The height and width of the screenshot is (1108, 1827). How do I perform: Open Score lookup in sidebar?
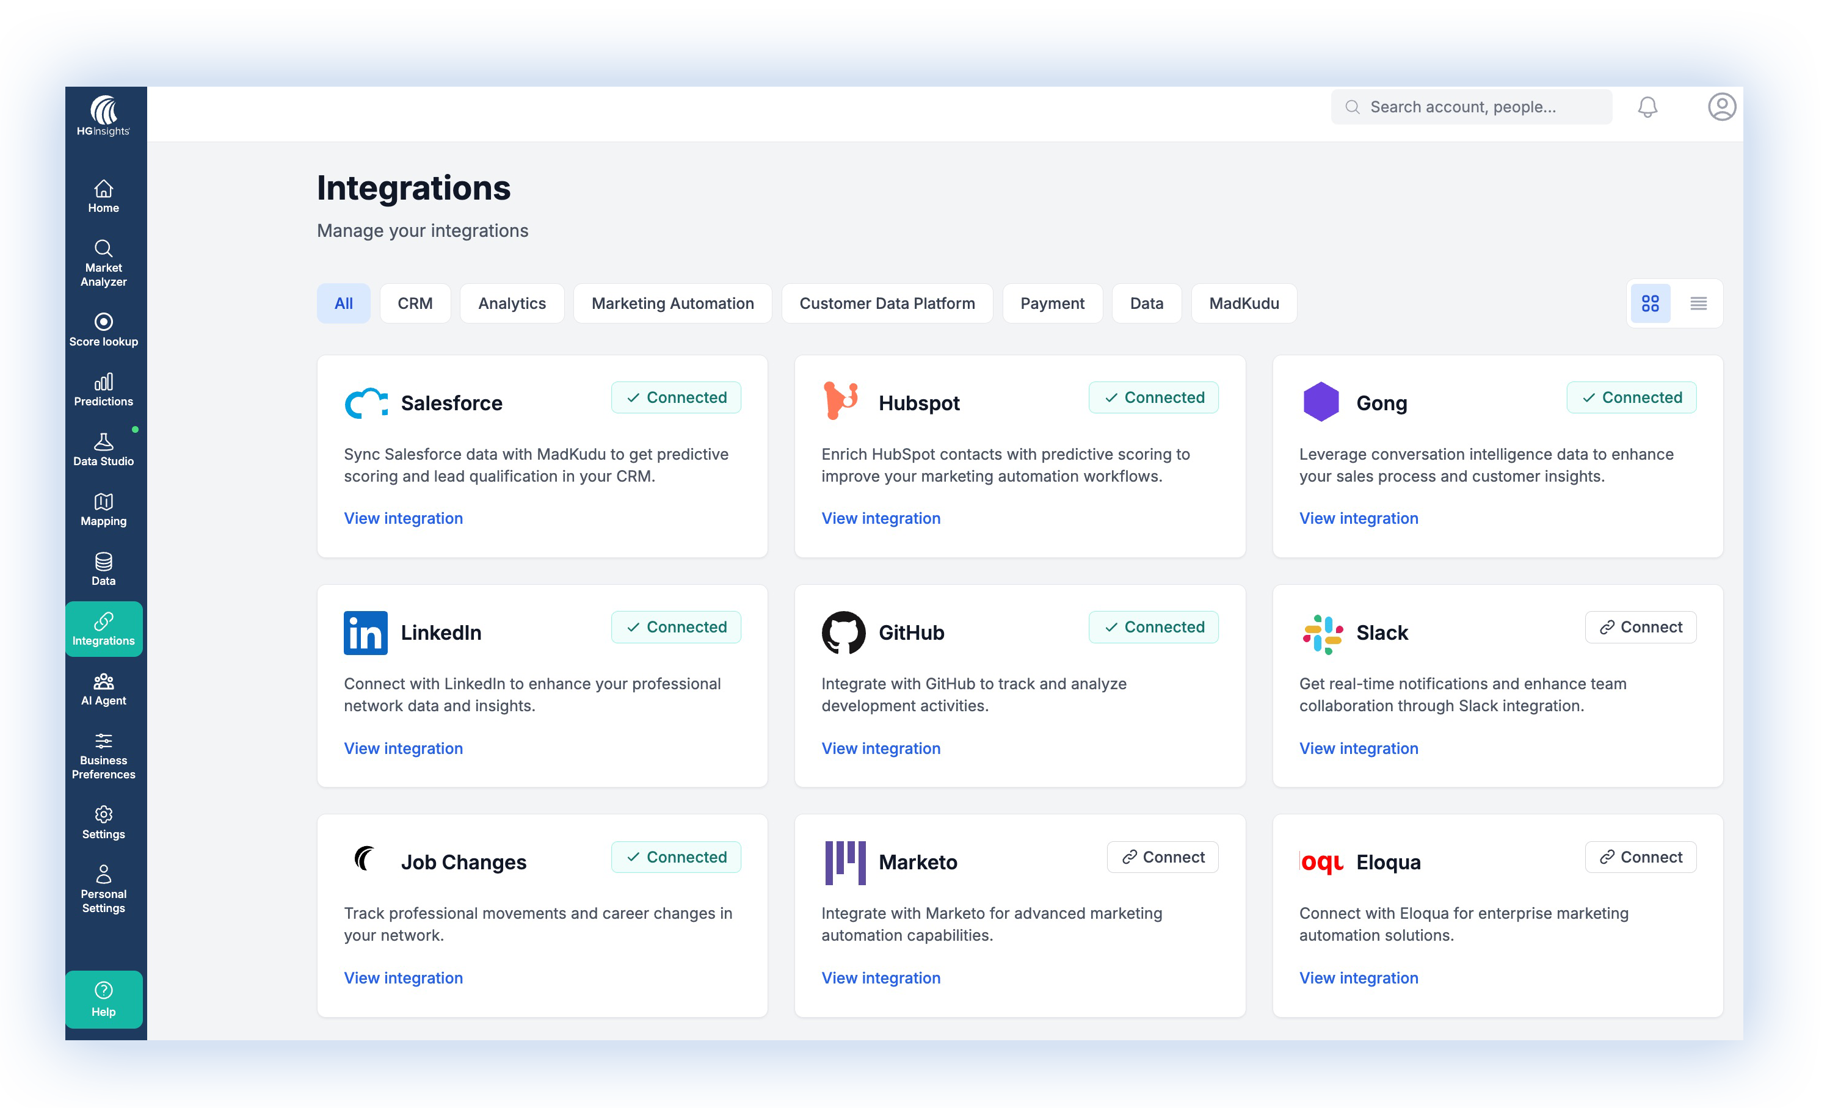click(x=103, y=330)
